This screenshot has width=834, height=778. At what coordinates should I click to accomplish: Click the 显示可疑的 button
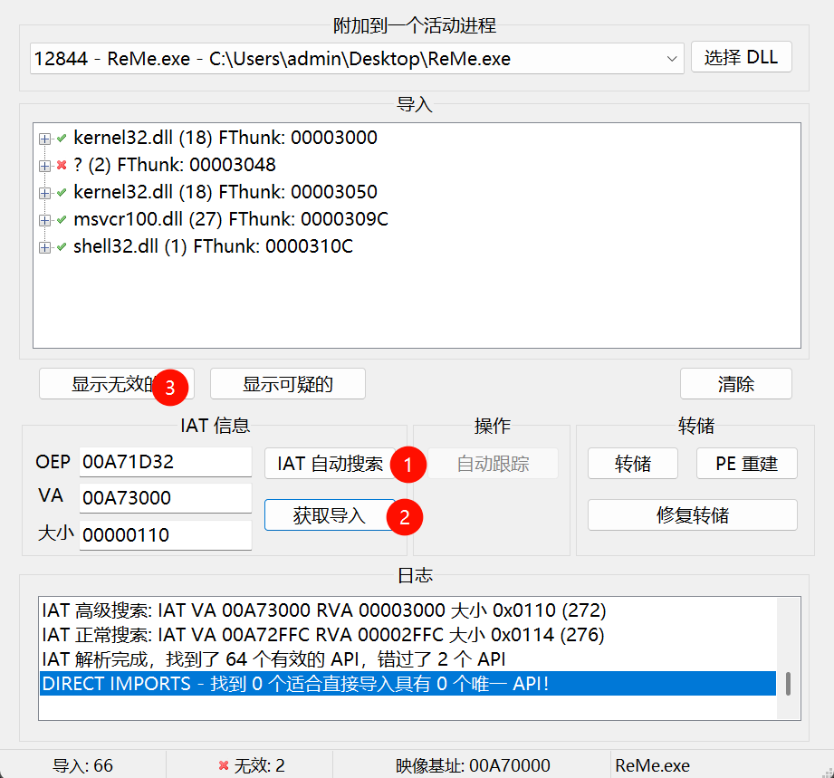(x=288, y=384)
